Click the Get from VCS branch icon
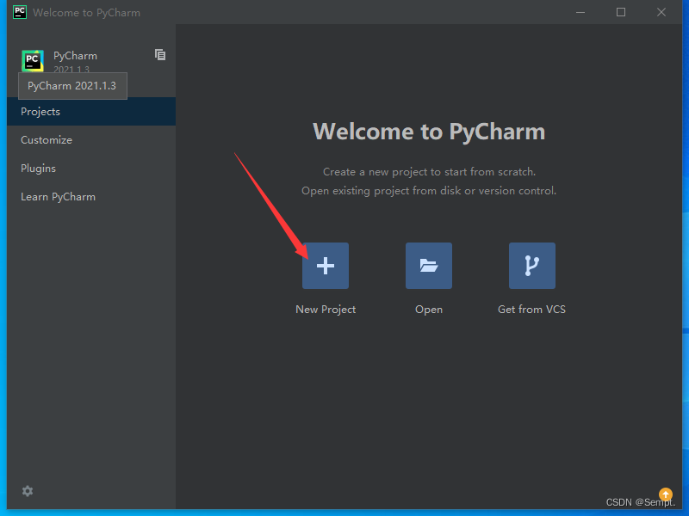 [531, 266]
